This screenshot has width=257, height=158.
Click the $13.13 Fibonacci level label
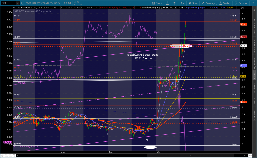pyautogui.click(x=234, y=37)
